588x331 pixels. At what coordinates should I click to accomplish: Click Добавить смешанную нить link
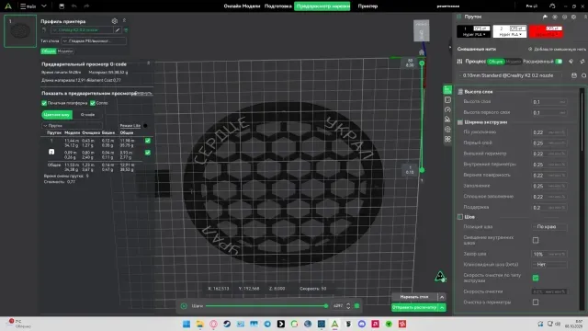click(557, 49)
